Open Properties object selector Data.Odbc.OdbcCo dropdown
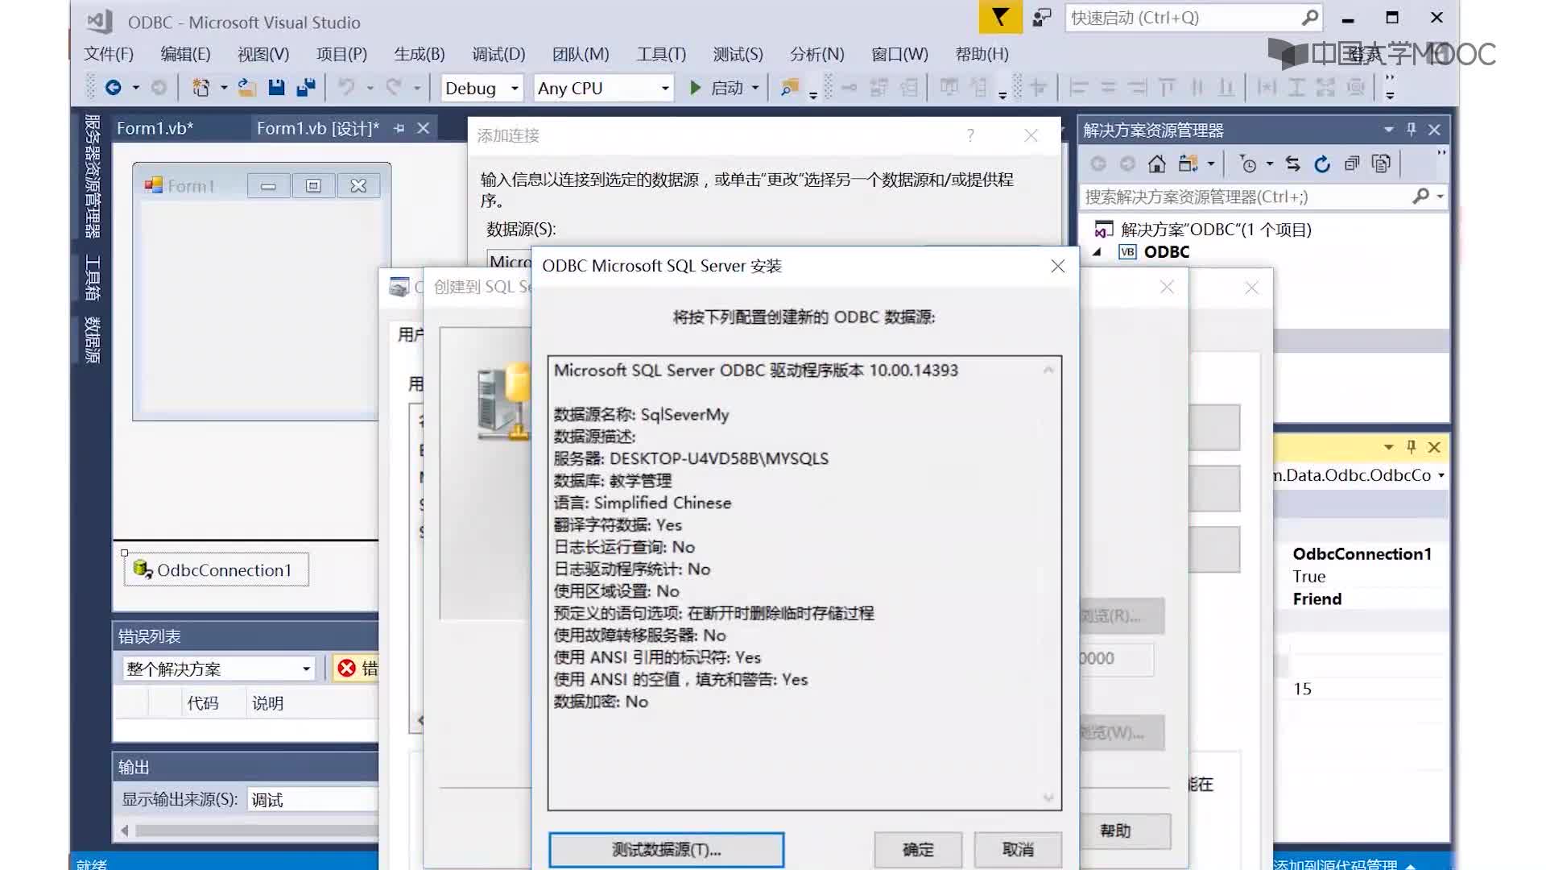 point(1441,475)
